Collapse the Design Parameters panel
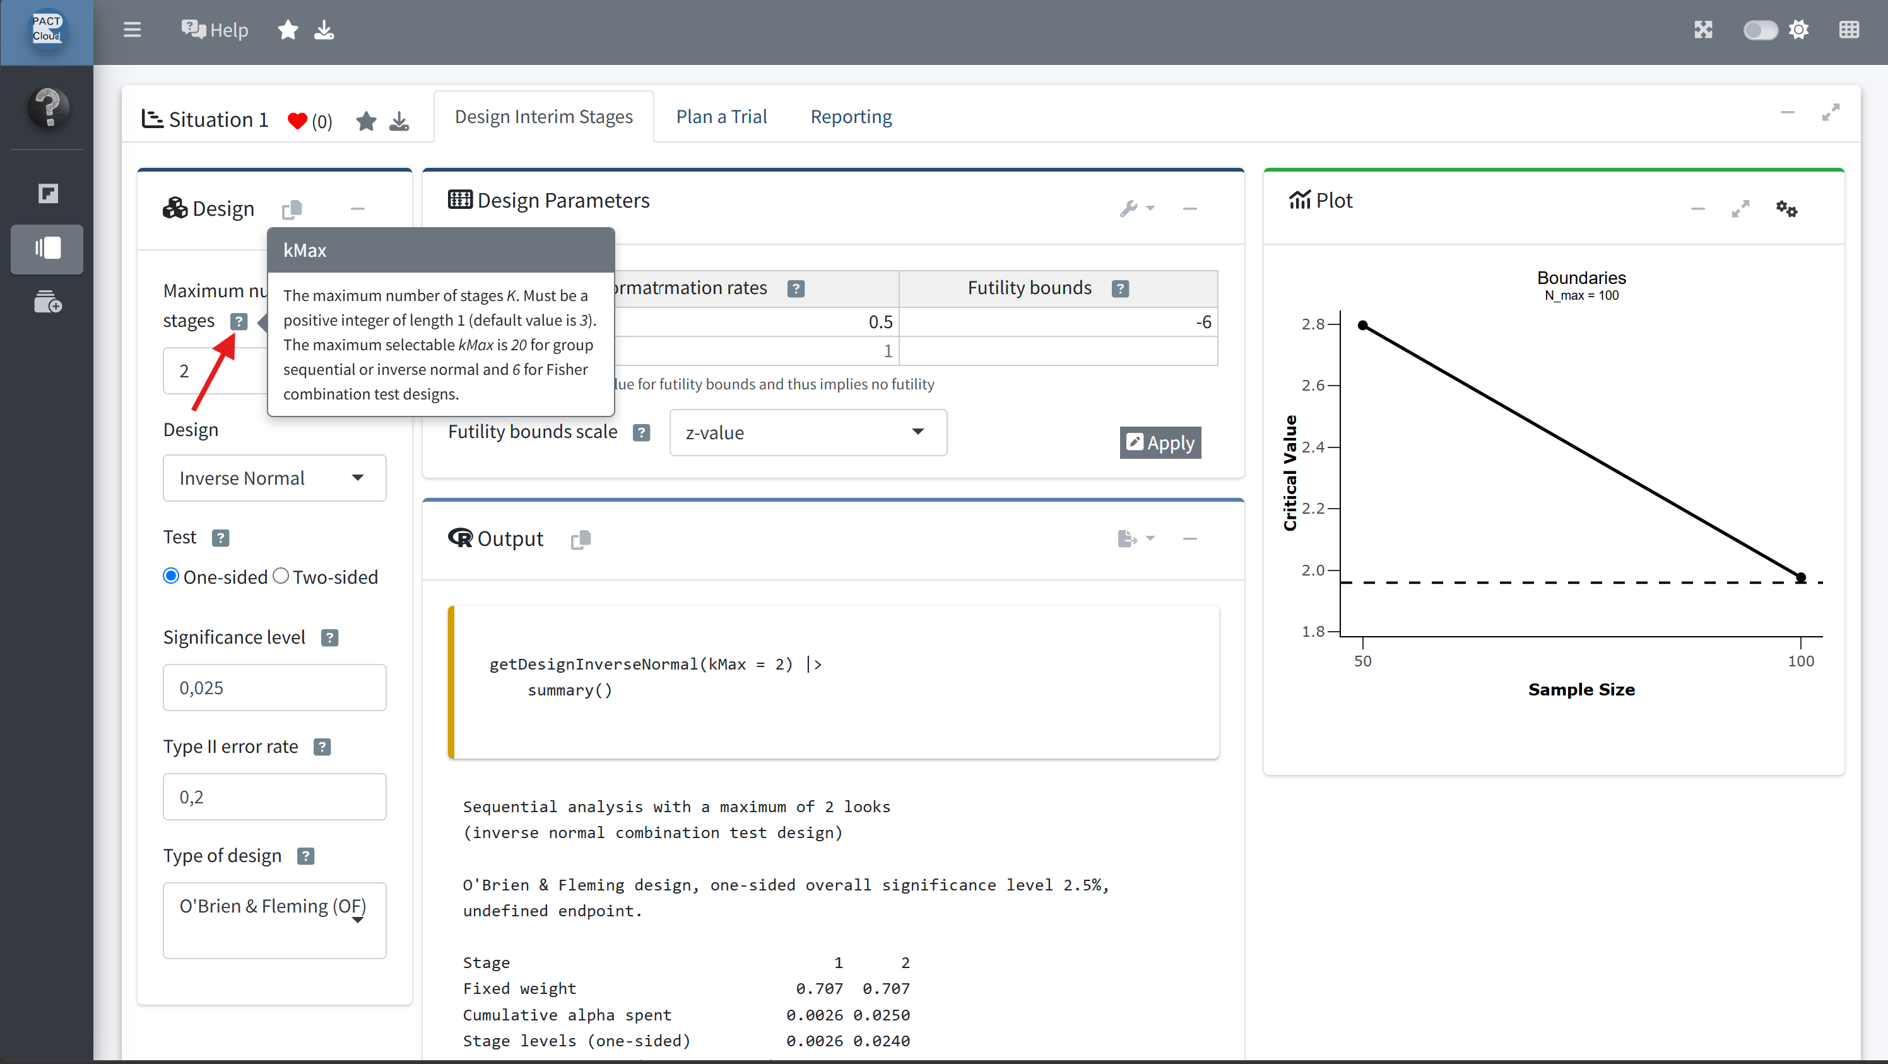Viewport: 1888px width, 1064px height. pos(1189,209)
